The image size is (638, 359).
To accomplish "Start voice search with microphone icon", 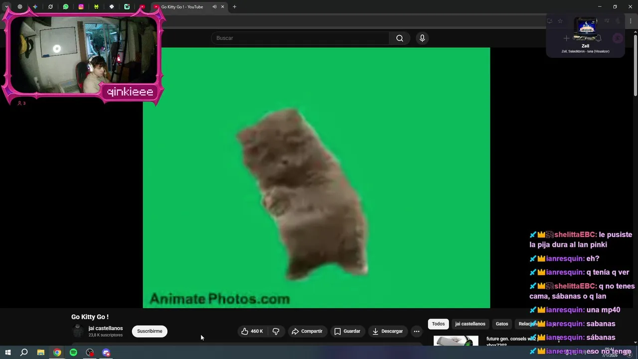I will (422, 38).
